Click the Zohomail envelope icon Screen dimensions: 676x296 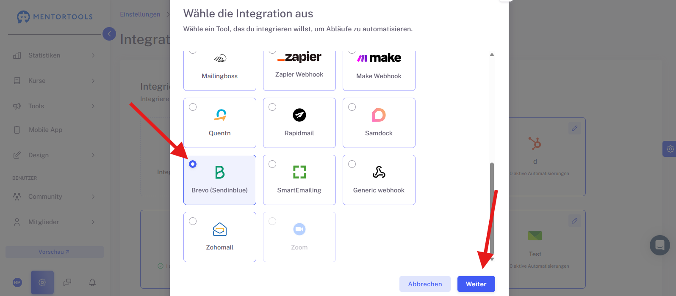tap(220, 229)
